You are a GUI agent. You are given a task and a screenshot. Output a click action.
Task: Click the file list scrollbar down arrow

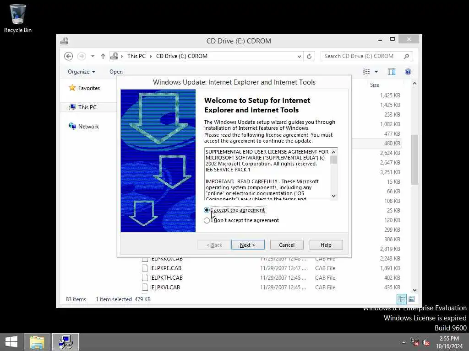point(414,290)
